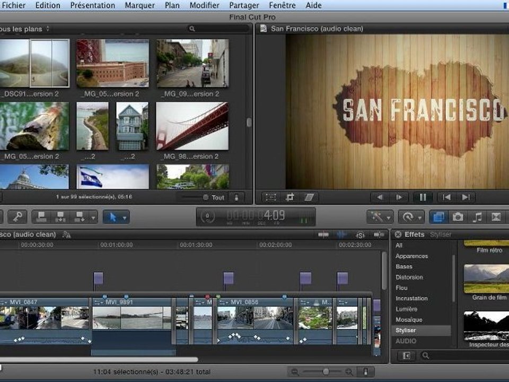This screenshot has height=382, width=509.
Task: Show the Music and Sound browser
Action: [477, 216]
